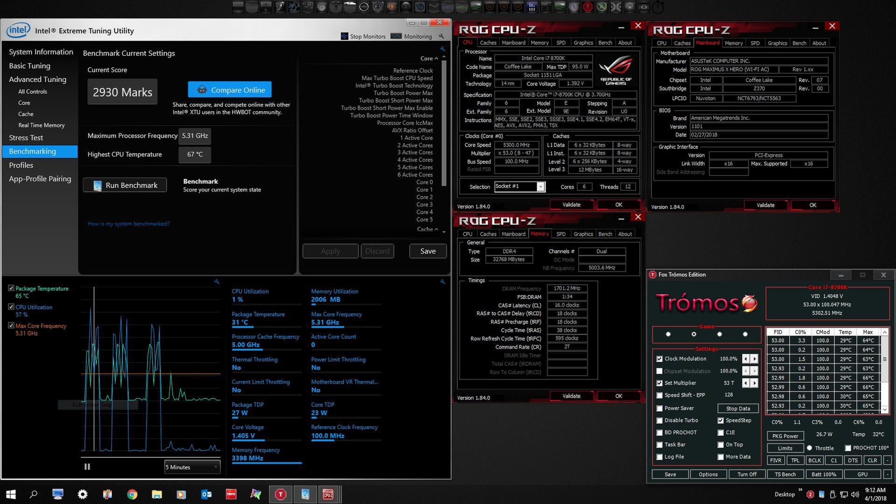Launch Google Chrome from taskbar
This screenshot has height=504, width=896.
[132, 494]
